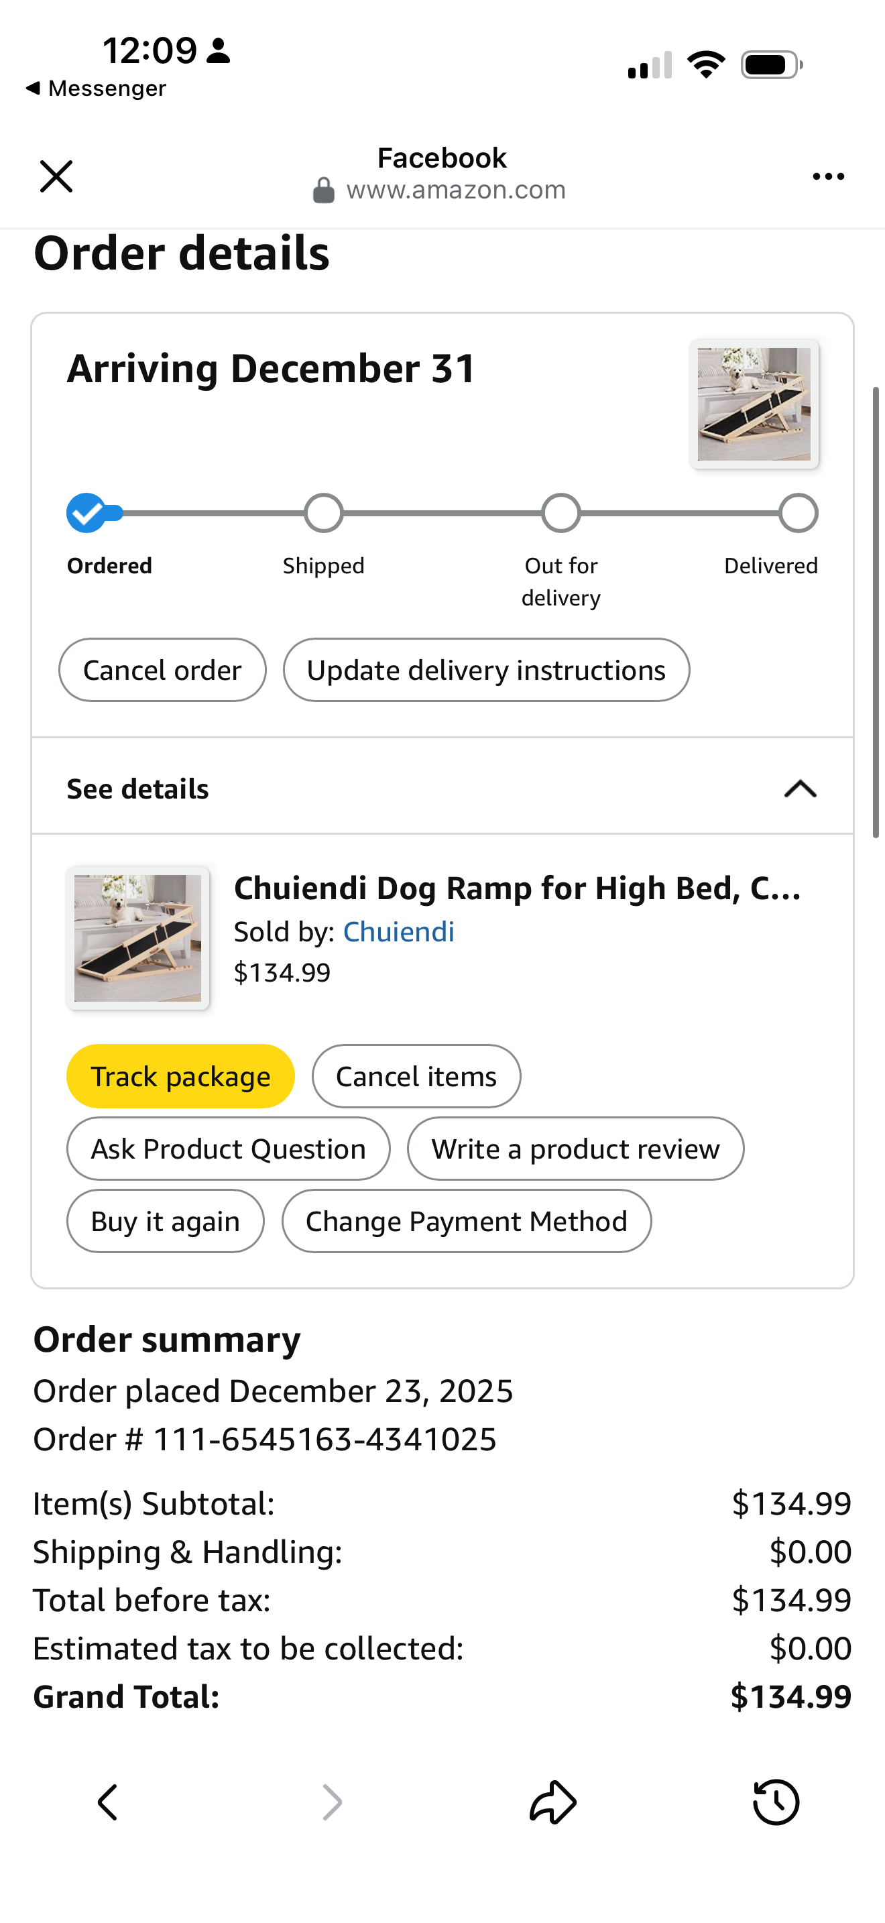885x1923 pixels.
Task: Tap Write a product review
Action: point(575,1149)
